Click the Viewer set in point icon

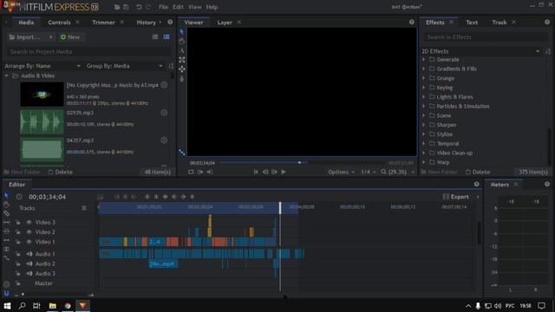point(200,172)
